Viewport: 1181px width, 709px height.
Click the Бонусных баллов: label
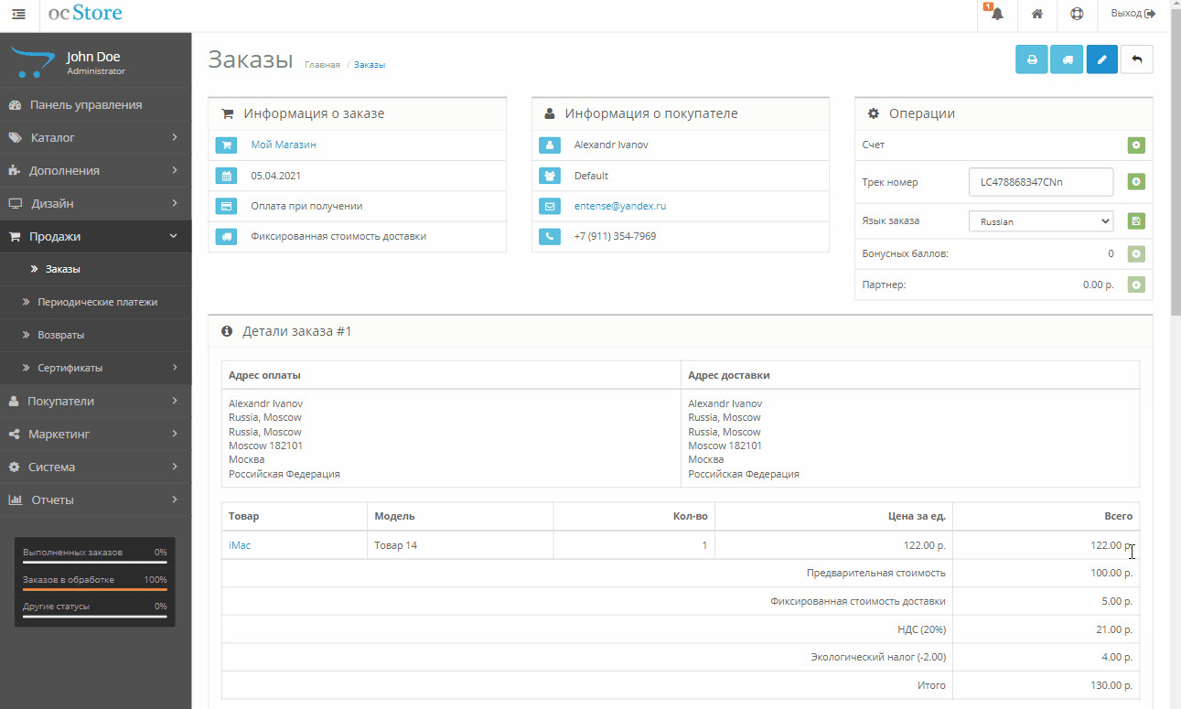click(x=906, y=253)
